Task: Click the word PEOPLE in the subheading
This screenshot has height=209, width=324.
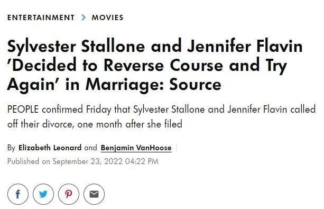Action: point(23,109)
